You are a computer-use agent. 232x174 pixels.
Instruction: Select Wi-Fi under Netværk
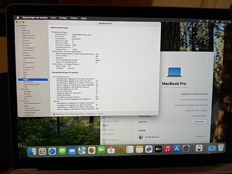coord(26,99)
